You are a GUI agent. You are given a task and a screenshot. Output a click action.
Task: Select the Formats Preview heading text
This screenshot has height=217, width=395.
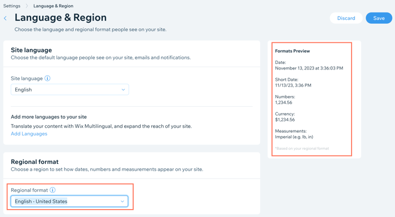tap(292, 51)
